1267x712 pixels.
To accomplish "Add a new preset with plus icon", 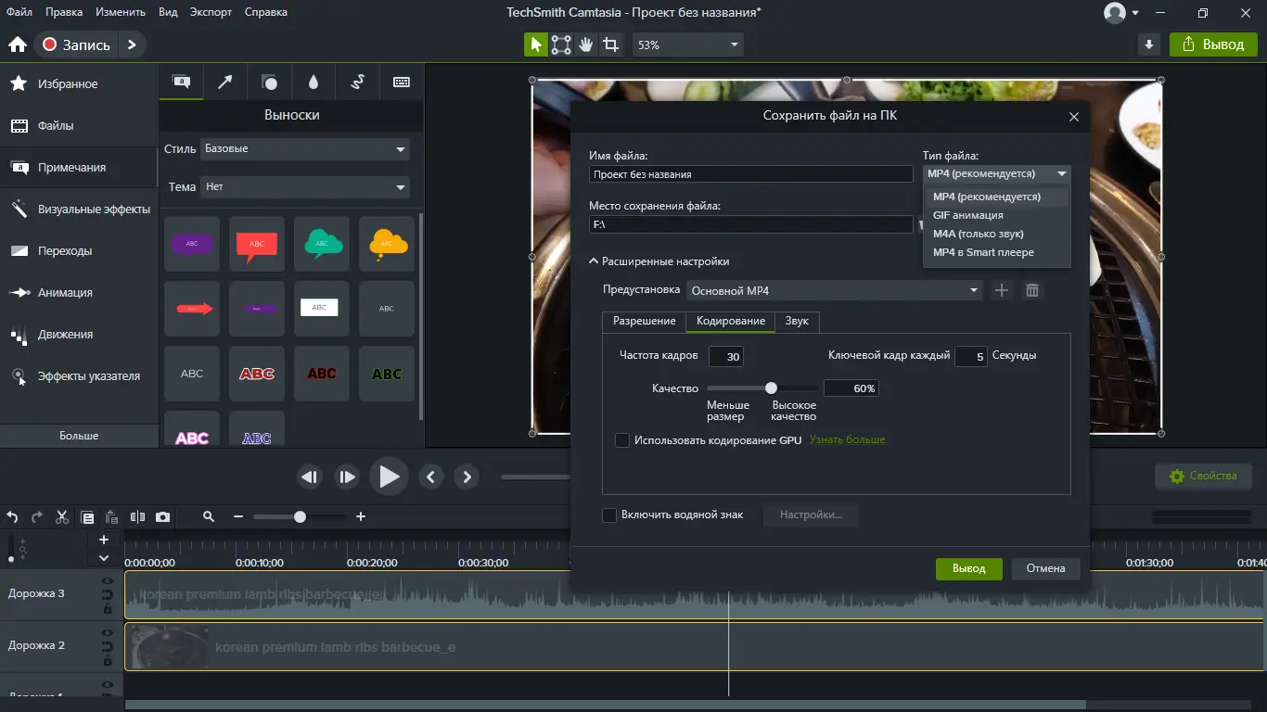I will (1002, 291).
